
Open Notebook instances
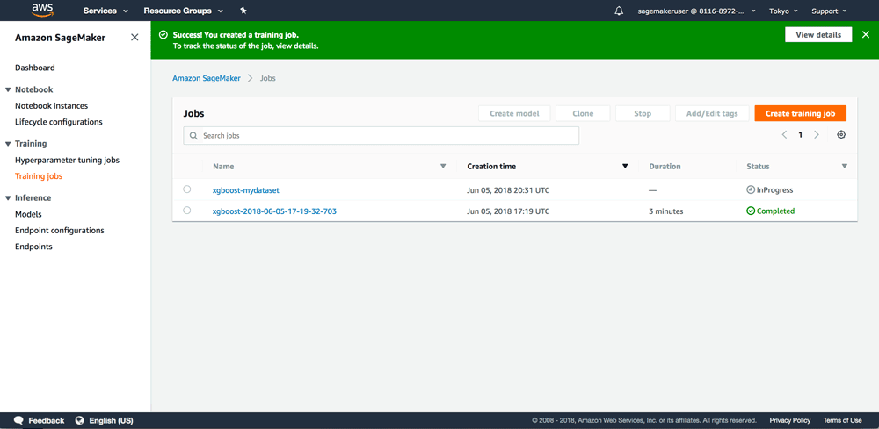coord(52,105)
